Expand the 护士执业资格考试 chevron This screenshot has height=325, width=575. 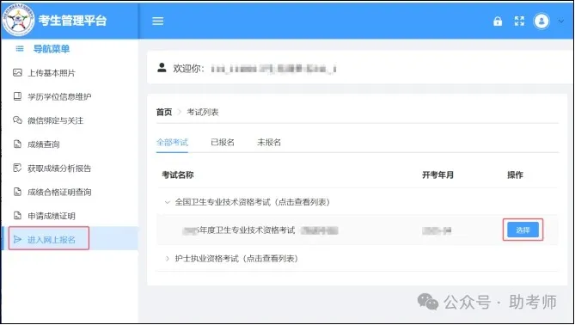[168, 259]
